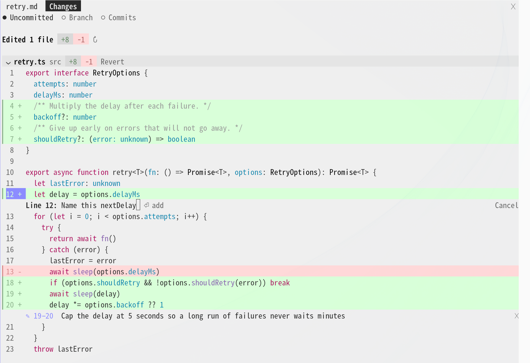Dismiss the 19–20 comment with its X
Image resolution: width=530 pixels, height=363 pixels.
[516, 316]
